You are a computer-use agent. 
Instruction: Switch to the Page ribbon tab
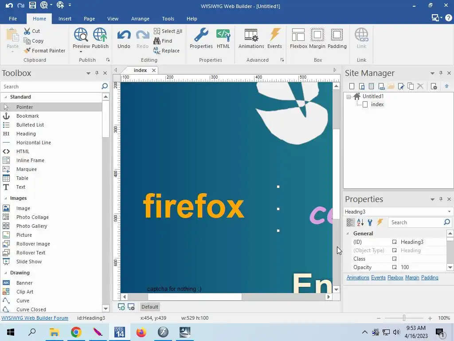pyautogui.click(x=89, y=19)
